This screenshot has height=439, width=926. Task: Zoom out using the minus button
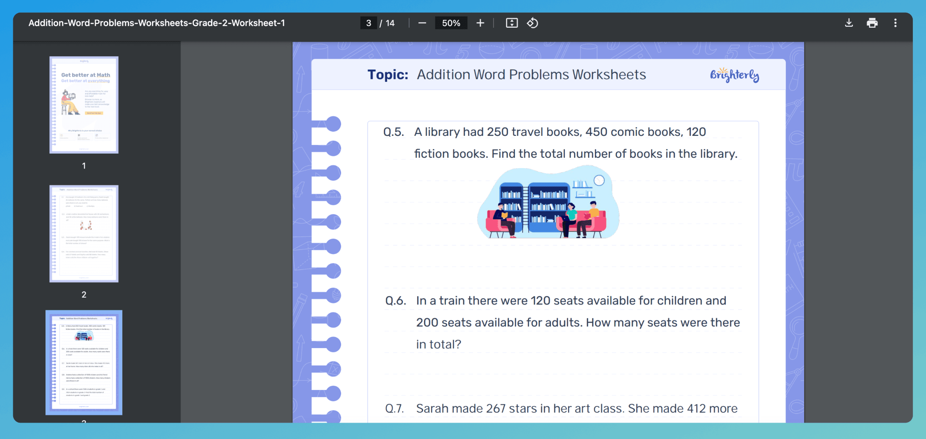click(422, 23)
